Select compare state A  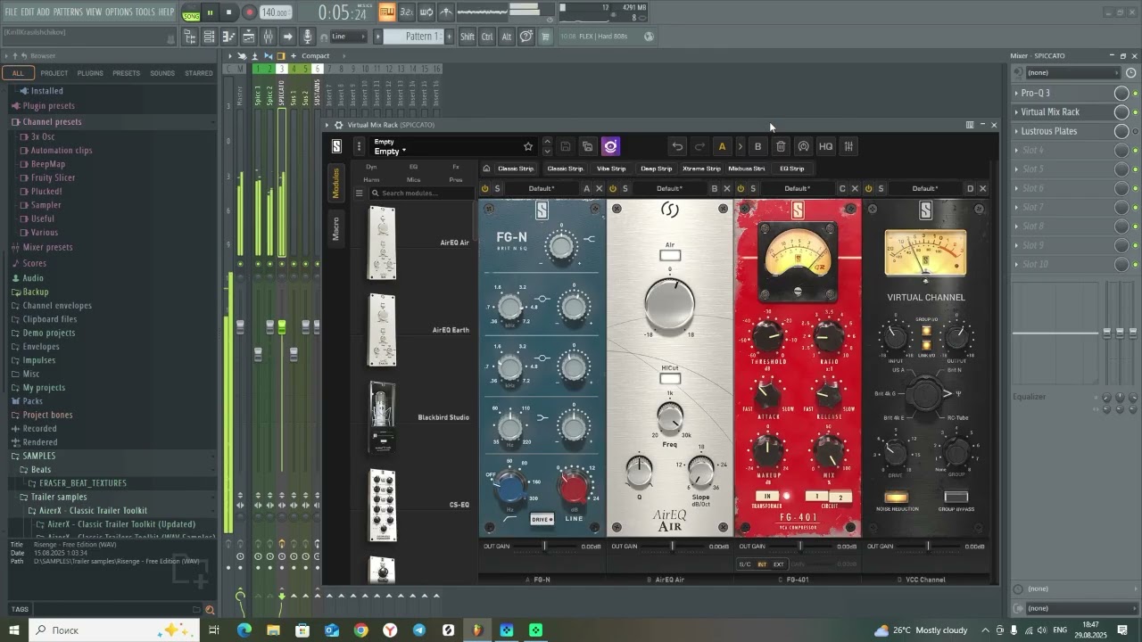tap(722, 147)
